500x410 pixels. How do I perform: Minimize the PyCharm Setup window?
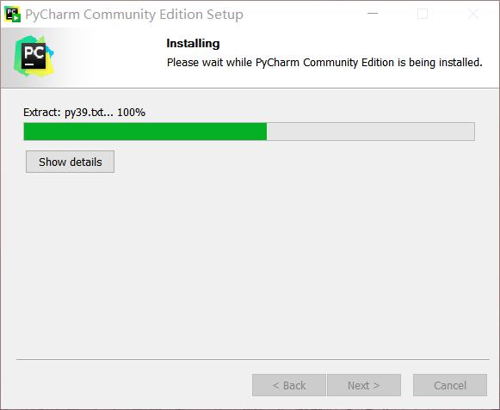(x=373, y=14)
